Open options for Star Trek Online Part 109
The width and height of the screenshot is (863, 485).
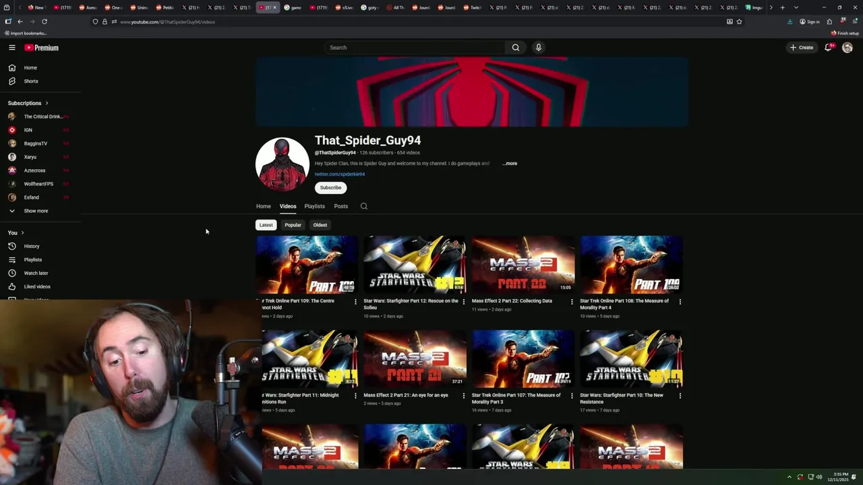355,302
